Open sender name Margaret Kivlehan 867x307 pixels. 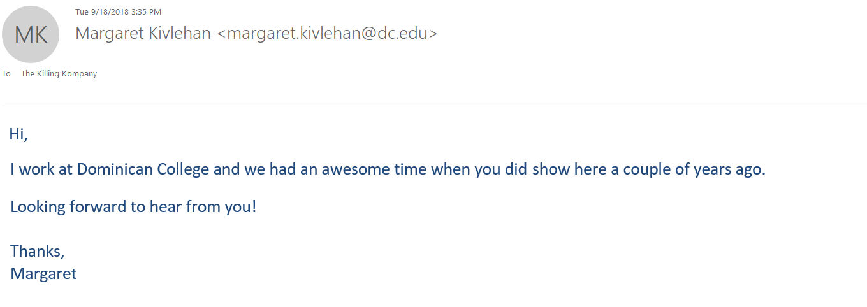coord(143,34)
